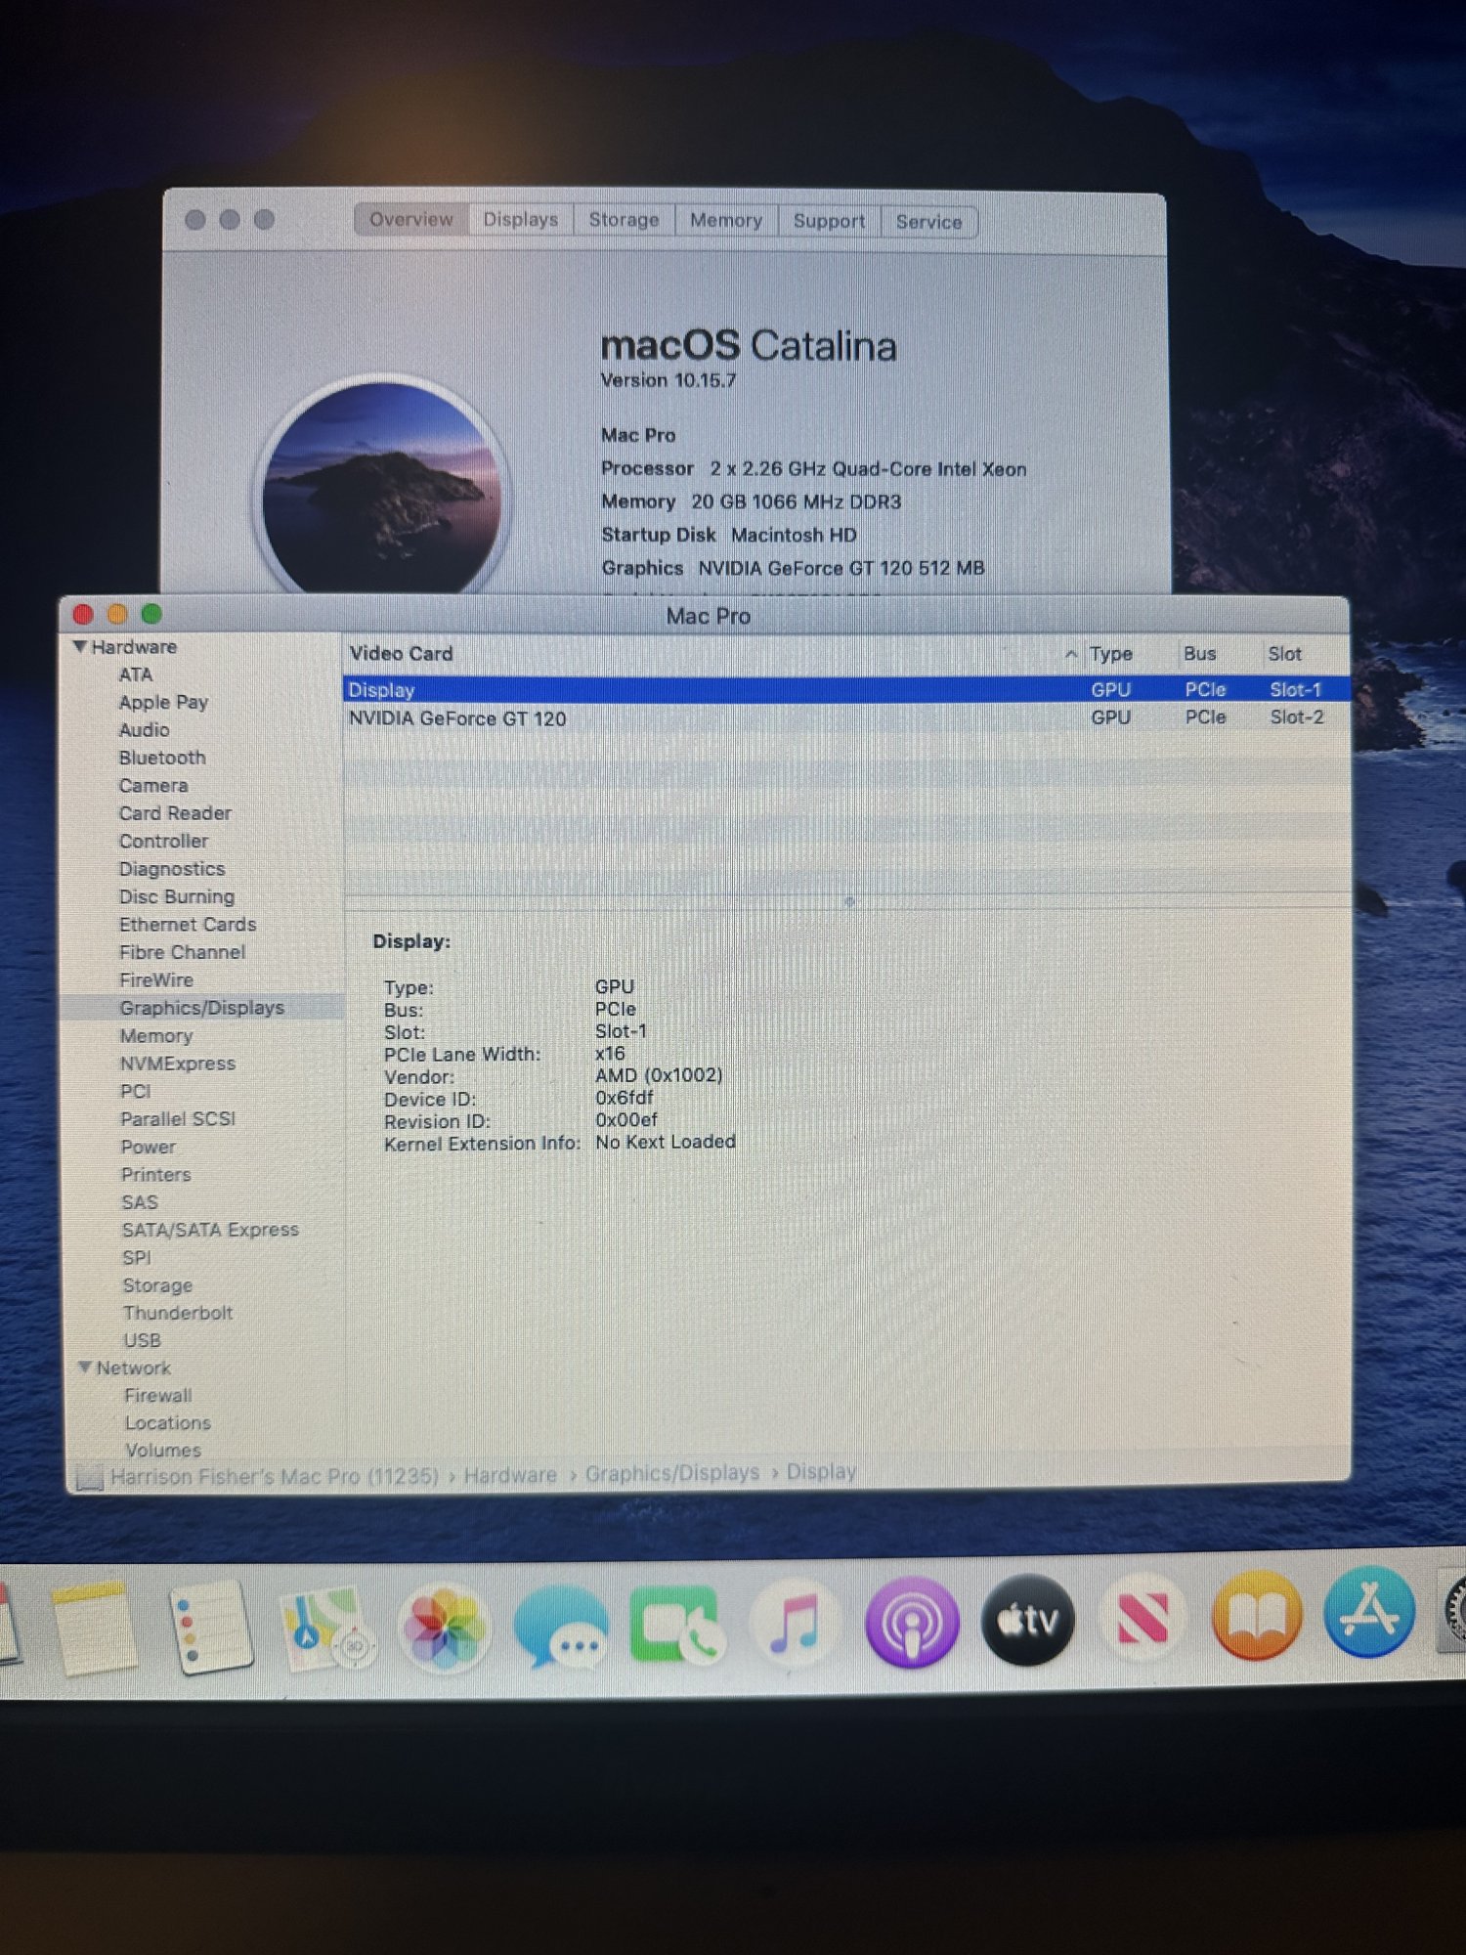Select Graphics/Displays in the sidebar
This screenshot has height=1955, width=1466.
point(201,1008)
